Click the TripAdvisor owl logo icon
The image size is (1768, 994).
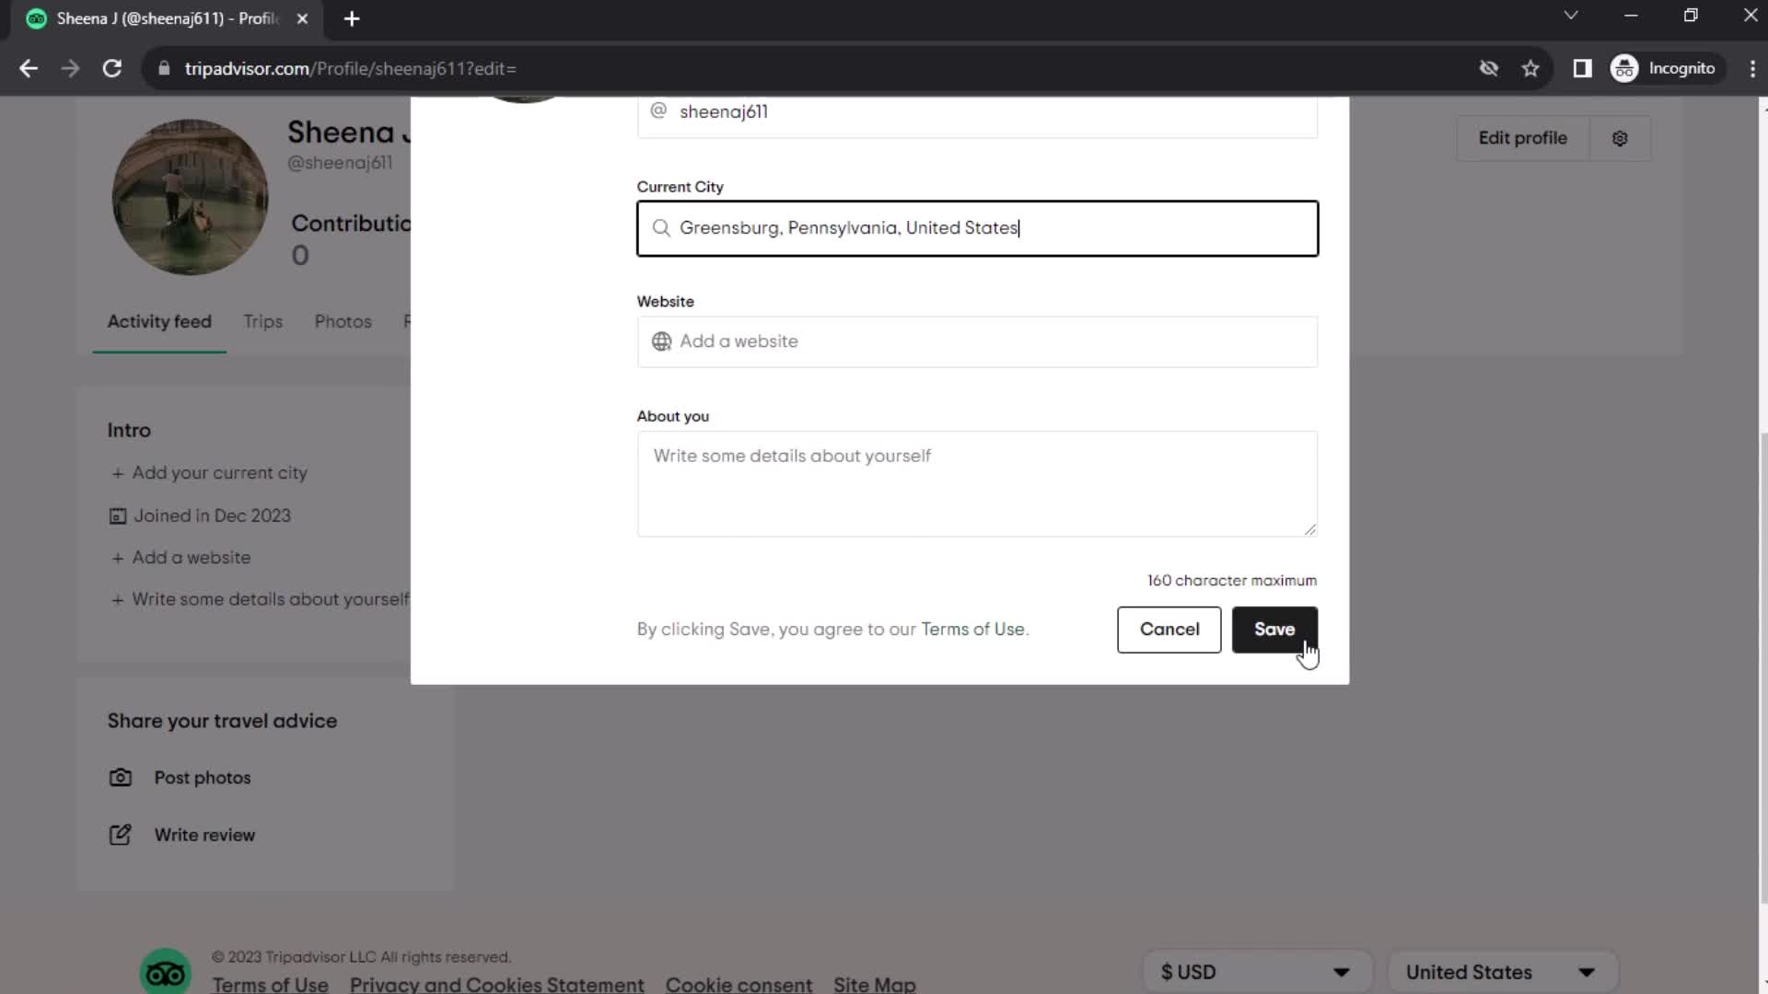click(165, 972)
